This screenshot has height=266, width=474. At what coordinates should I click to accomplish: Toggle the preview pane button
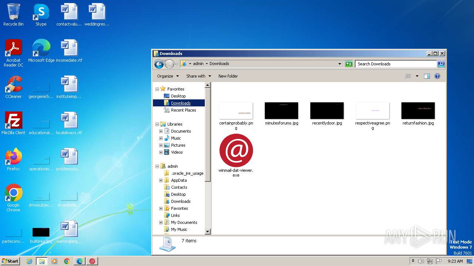coord(427,76)
